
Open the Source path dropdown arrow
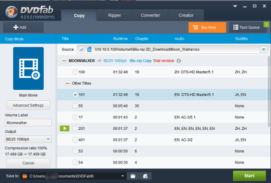(263, 50)
